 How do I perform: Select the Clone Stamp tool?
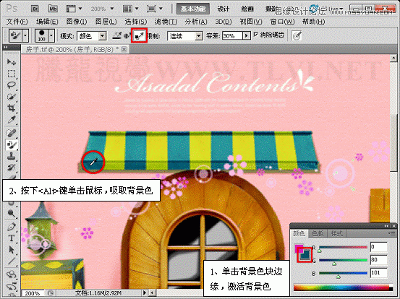12,156
